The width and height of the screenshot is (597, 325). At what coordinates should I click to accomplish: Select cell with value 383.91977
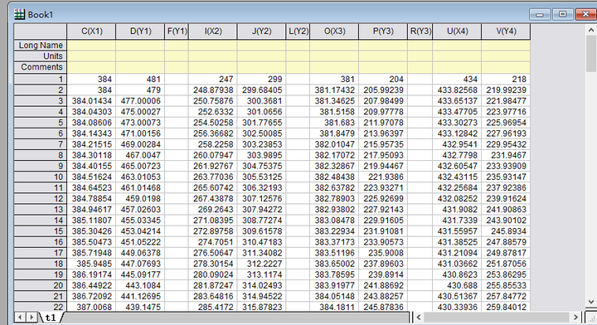[334, 285]
